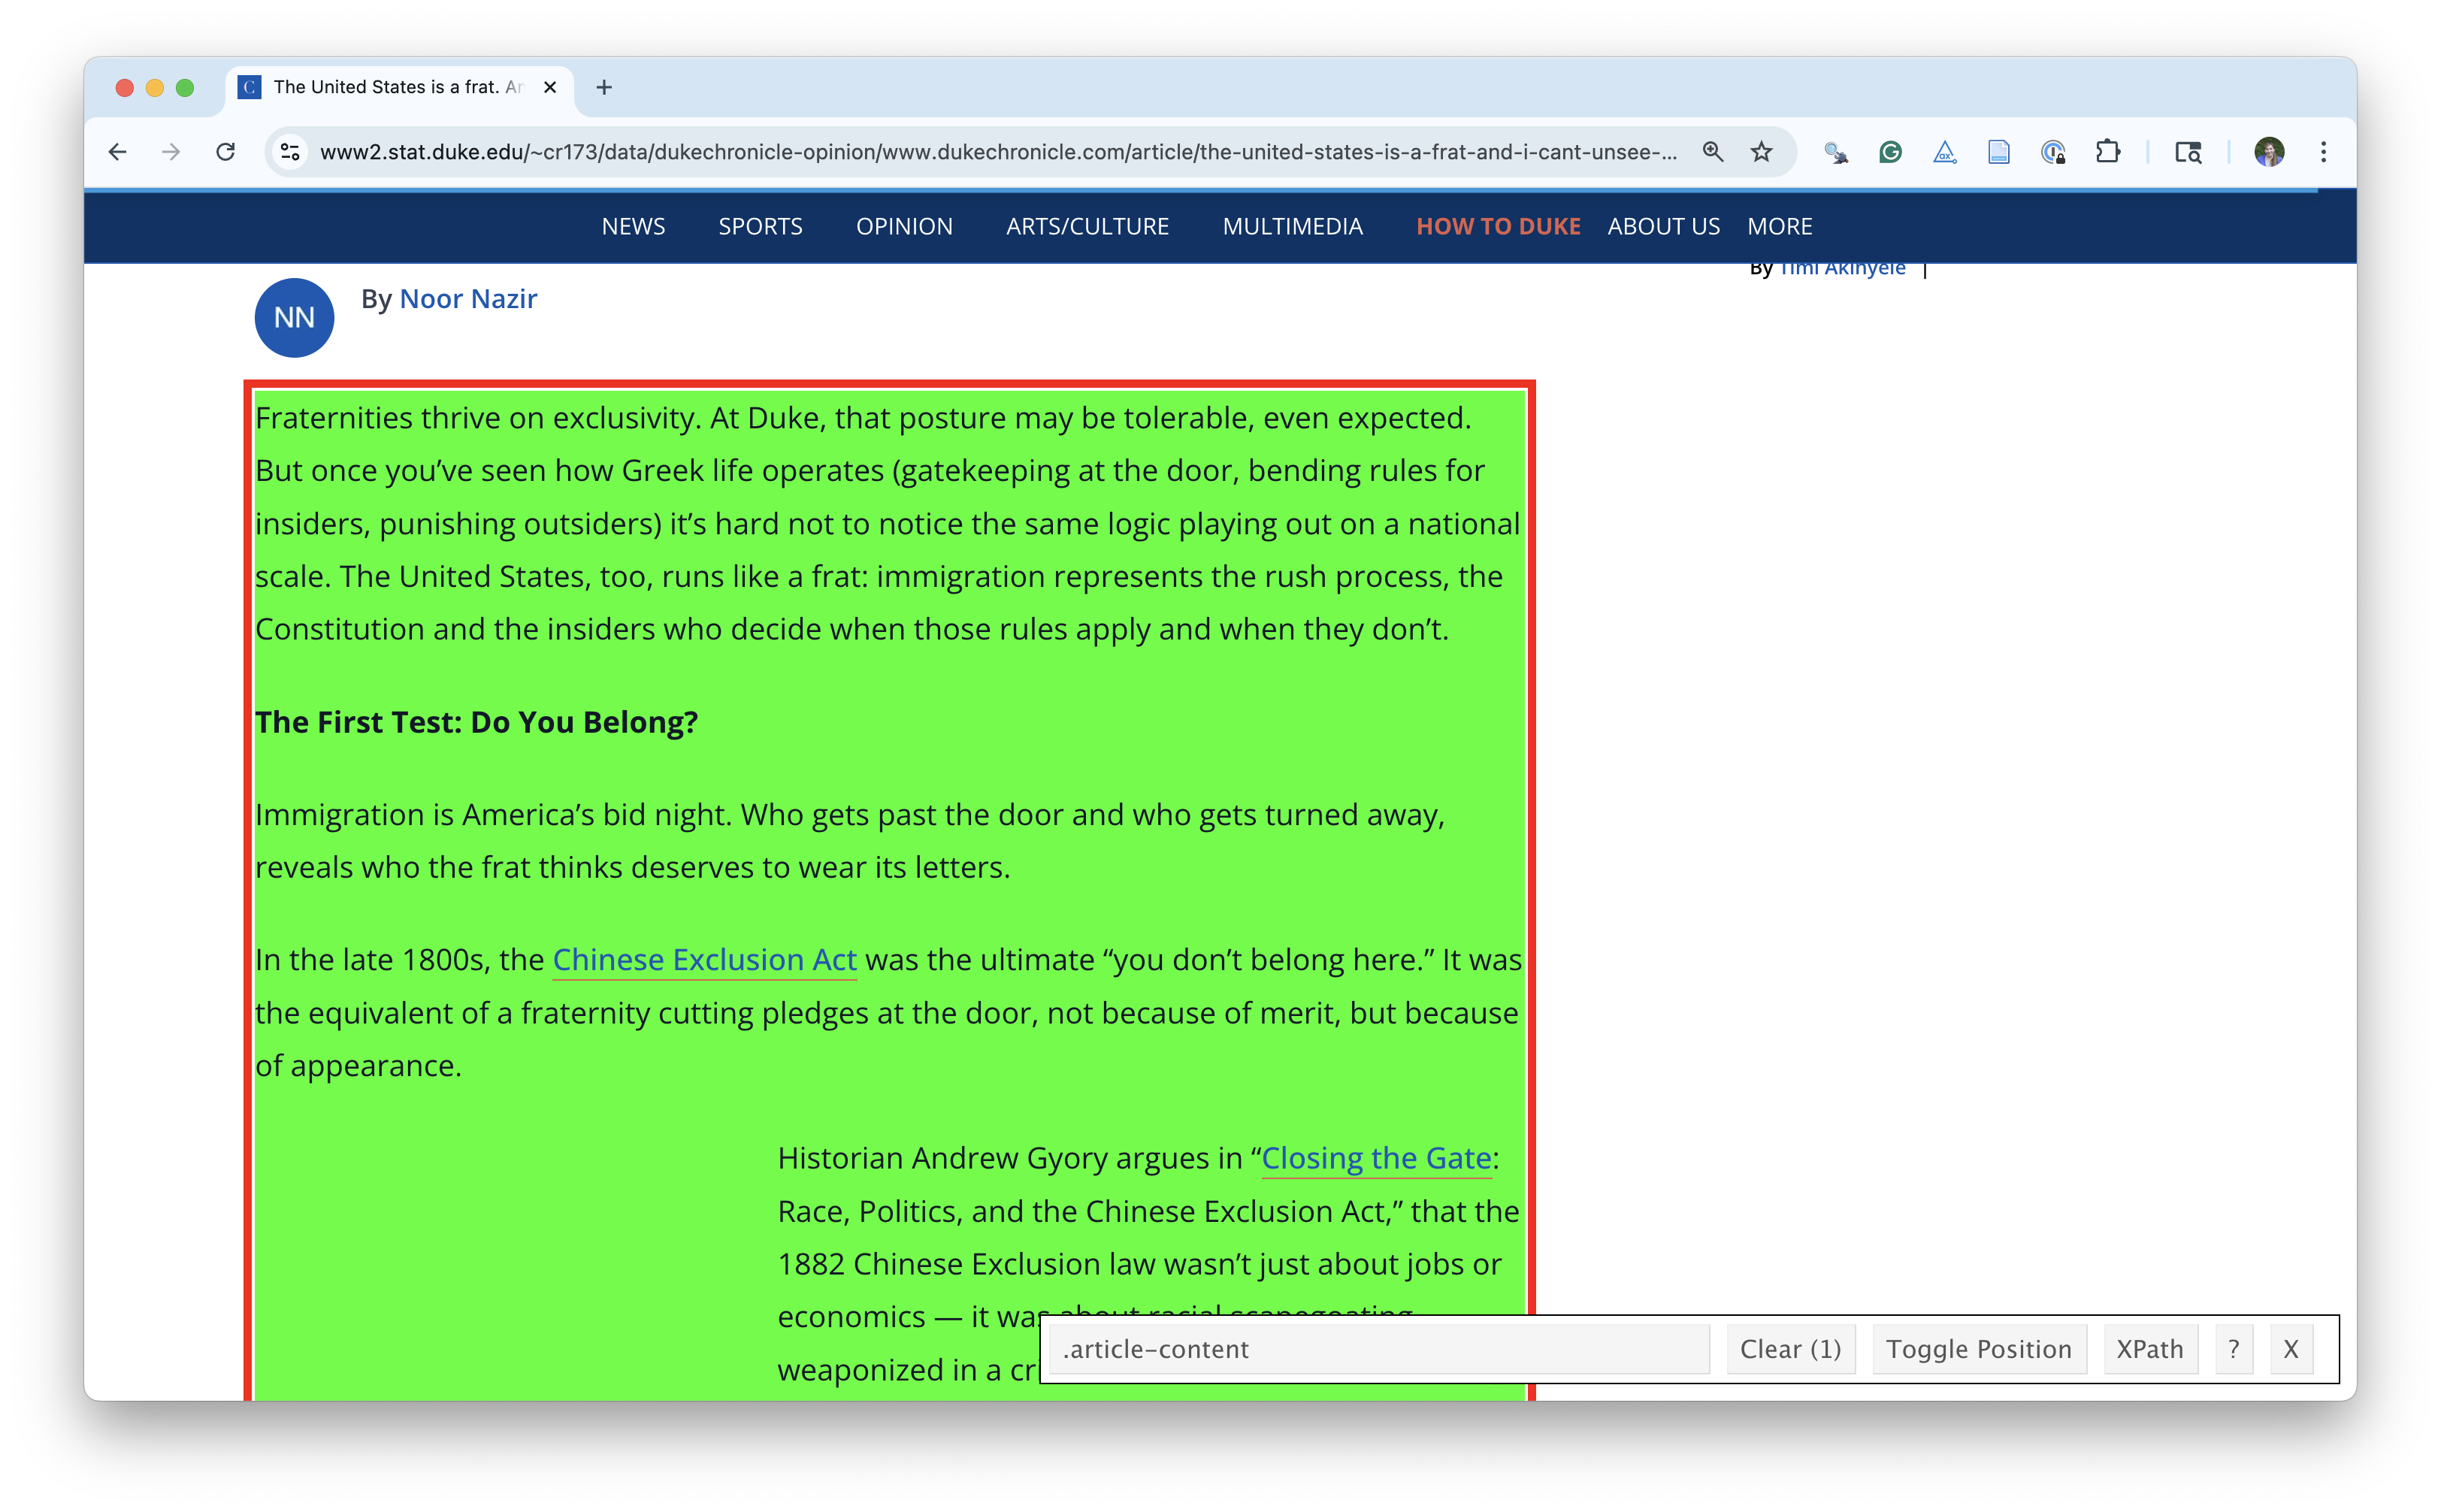2441x1512 pixels.
Task: Open the Chrome profile avatar menu
Action: pos(2269,152)
